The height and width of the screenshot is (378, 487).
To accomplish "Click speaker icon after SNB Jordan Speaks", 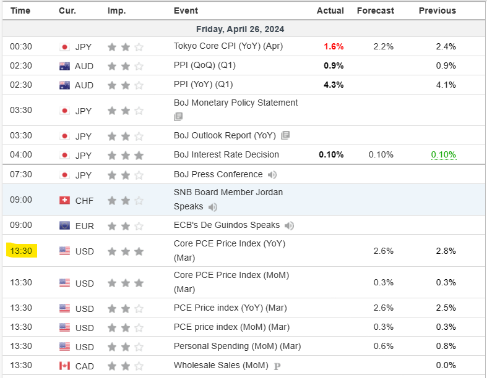I will coord(213,207).
